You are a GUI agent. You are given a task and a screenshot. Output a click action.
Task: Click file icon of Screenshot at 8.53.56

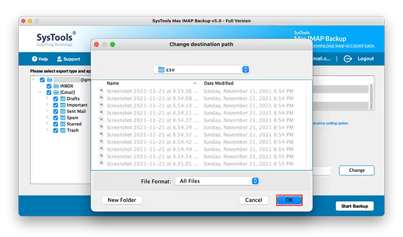pyautogui.click(x=101, y=91)
